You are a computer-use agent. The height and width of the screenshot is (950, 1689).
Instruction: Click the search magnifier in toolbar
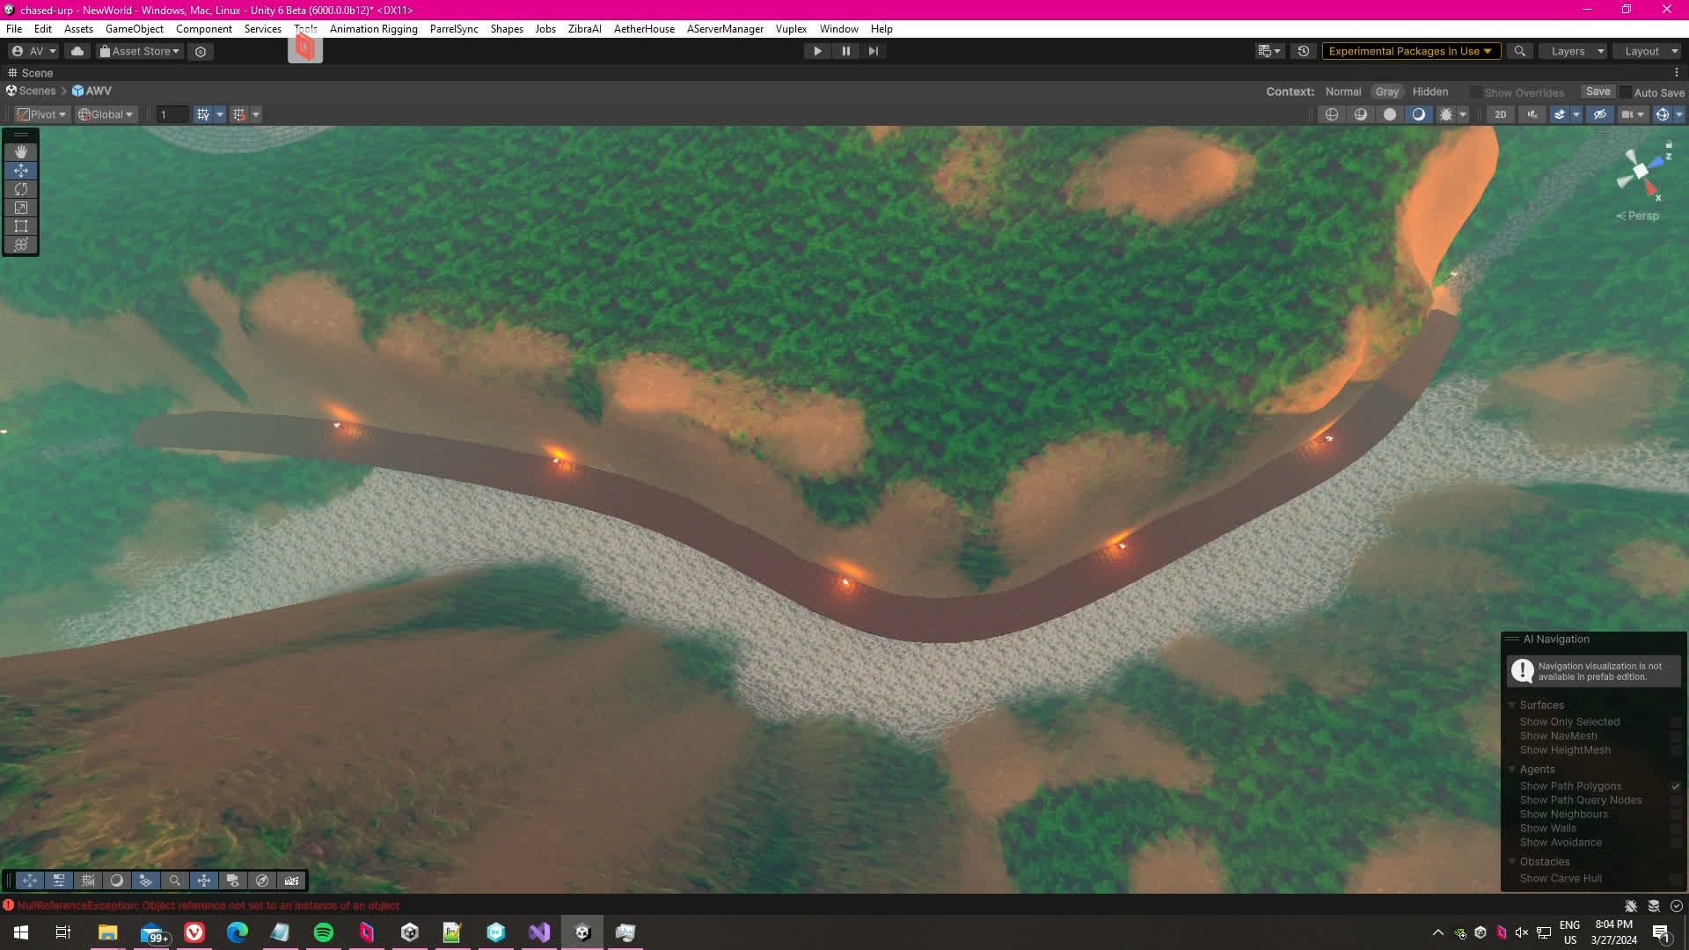pyautogui.click(x=1519, y=51)
